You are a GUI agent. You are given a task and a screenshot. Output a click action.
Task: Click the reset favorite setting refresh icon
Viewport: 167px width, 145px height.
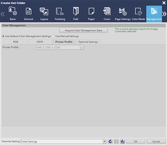click(110, 141)
